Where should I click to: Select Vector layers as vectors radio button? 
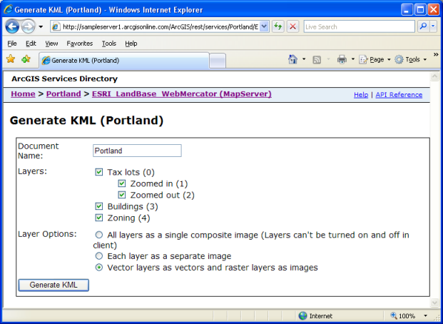pyautogui.click(x=99, y=267)
